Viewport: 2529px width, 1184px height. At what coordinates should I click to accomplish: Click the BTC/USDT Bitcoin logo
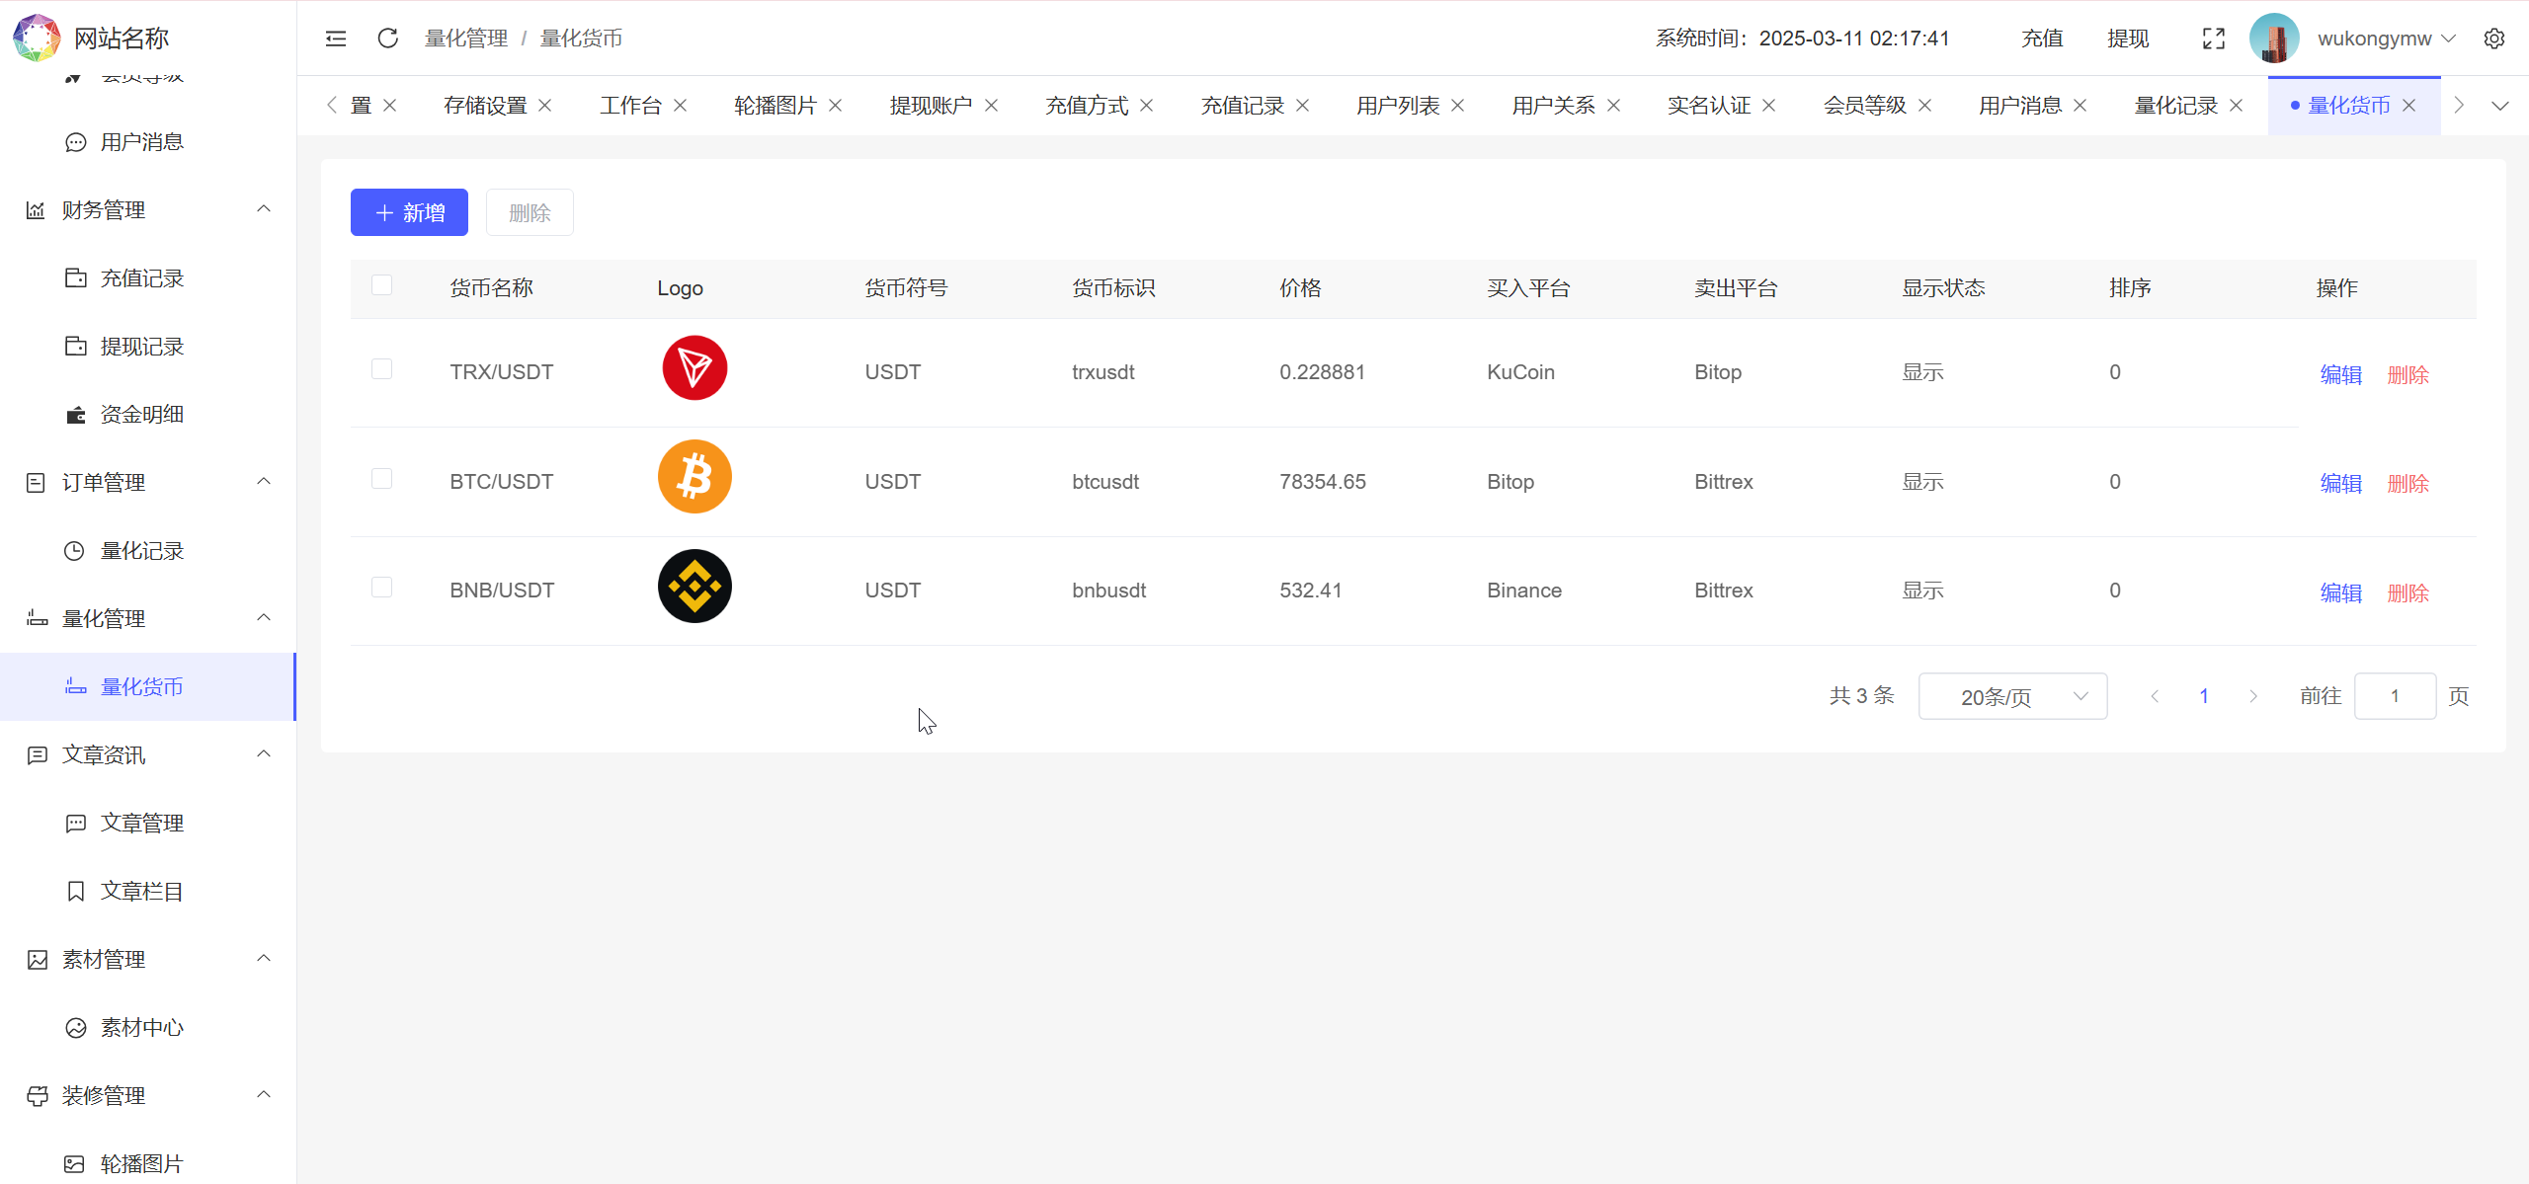coord(693,476)
